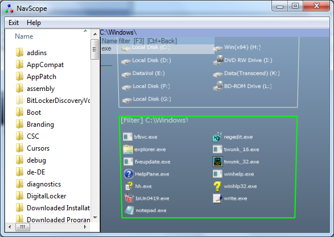The image size is (334, 237).
Task: Select the notepad.exe icon
Action: coord(129,210)
